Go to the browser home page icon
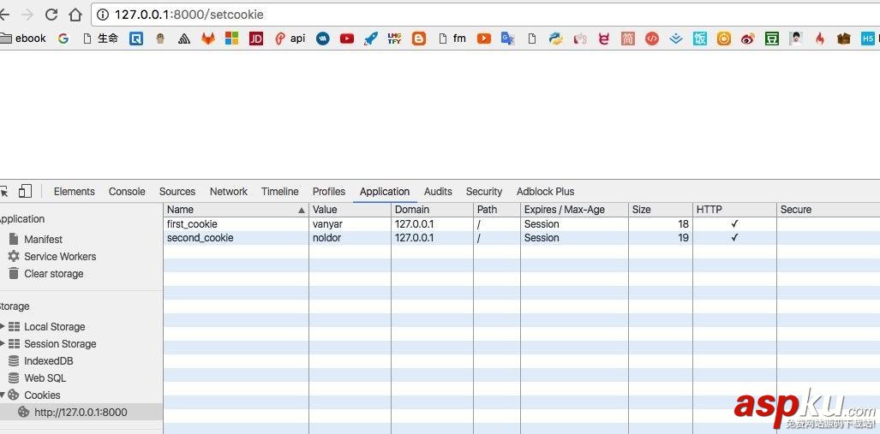Image resolution: width=880 pixels, height=434 pixels. [75, 15]
